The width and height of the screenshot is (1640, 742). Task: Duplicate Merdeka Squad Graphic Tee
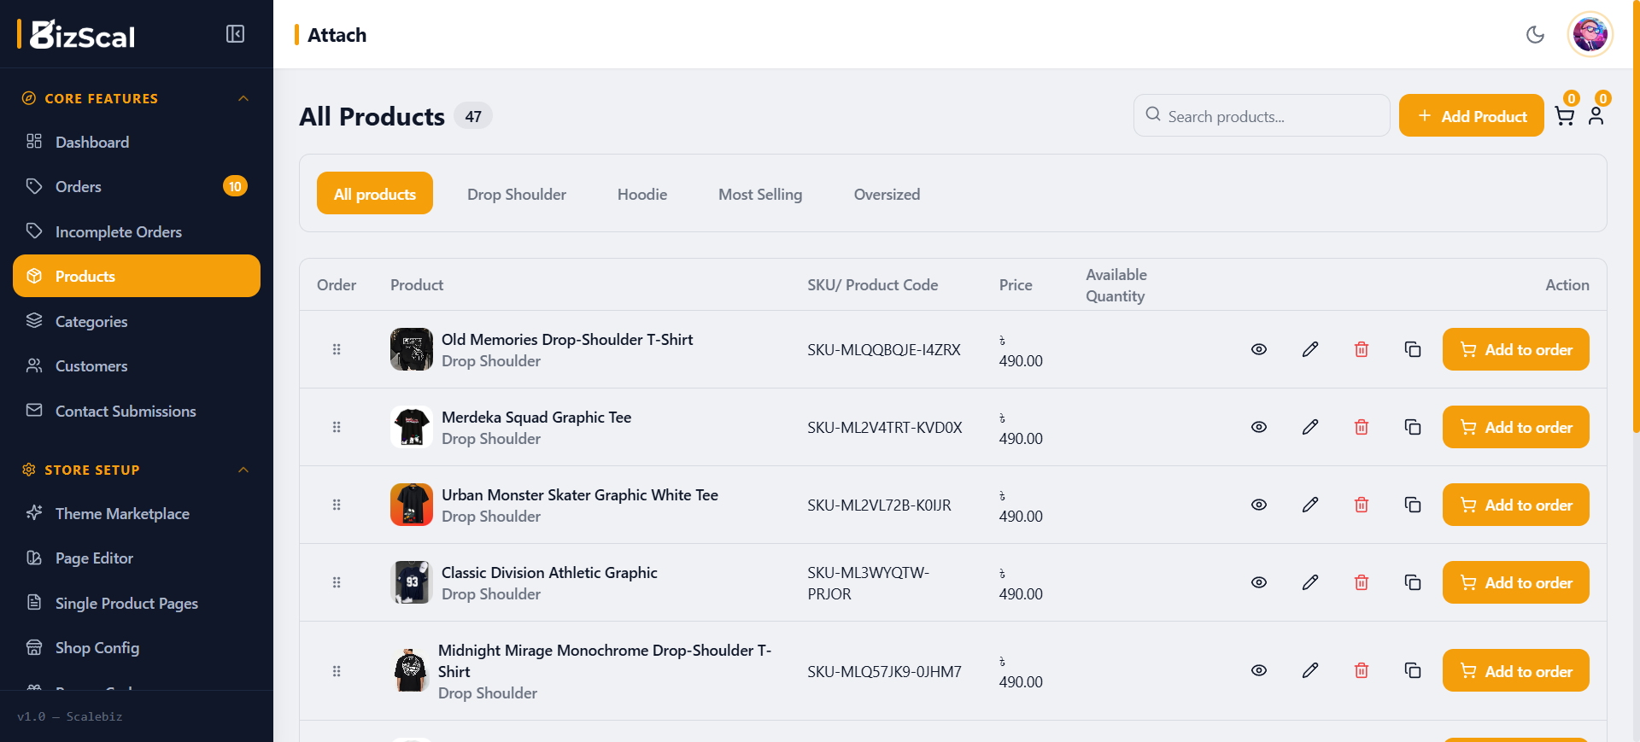point(1413,427)
